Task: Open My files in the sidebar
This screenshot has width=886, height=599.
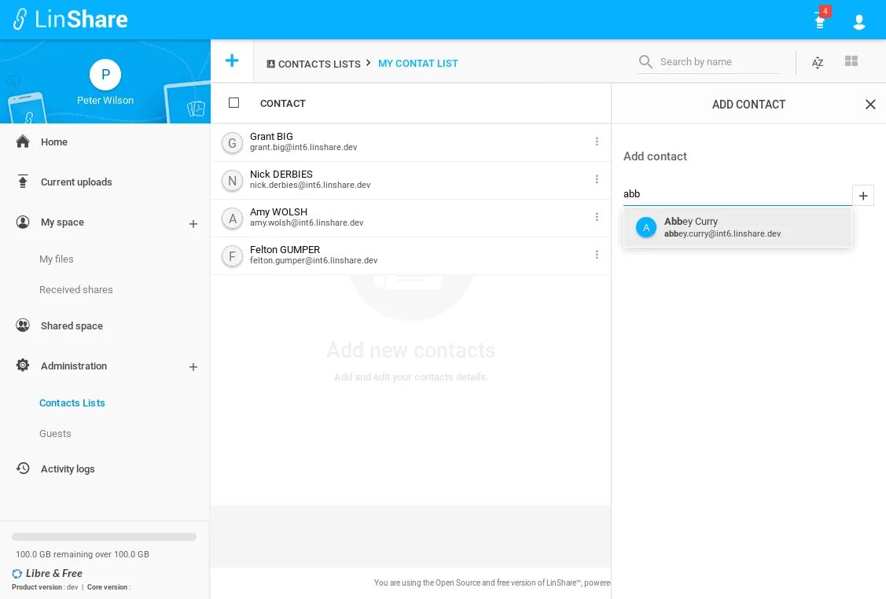Action: 57,259
